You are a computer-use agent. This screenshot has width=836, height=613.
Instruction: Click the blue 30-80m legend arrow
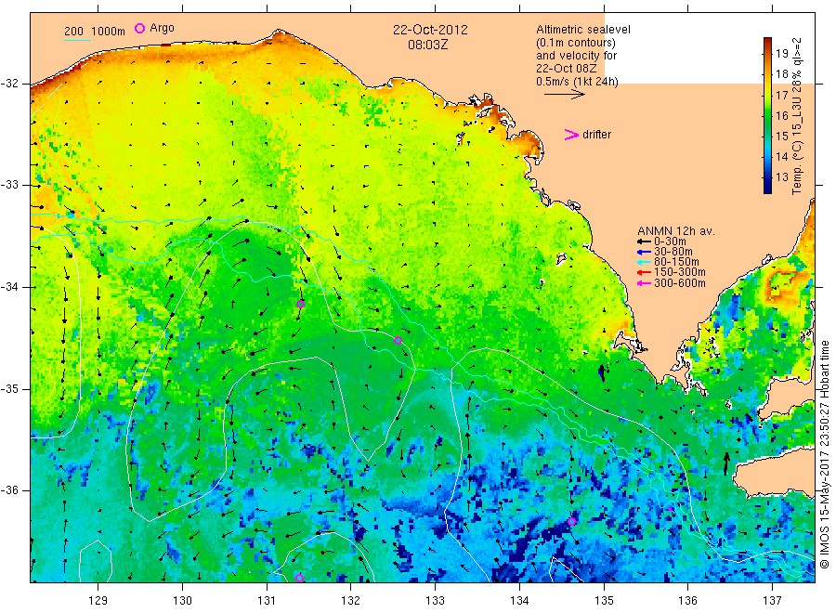(x=645, y=252)
